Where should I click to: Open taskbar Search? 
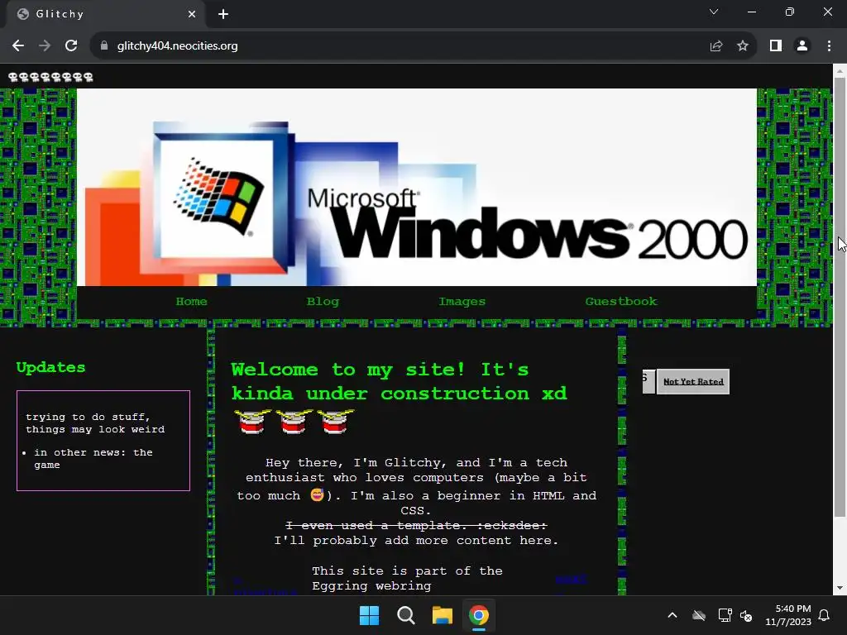tap(405, 615)
